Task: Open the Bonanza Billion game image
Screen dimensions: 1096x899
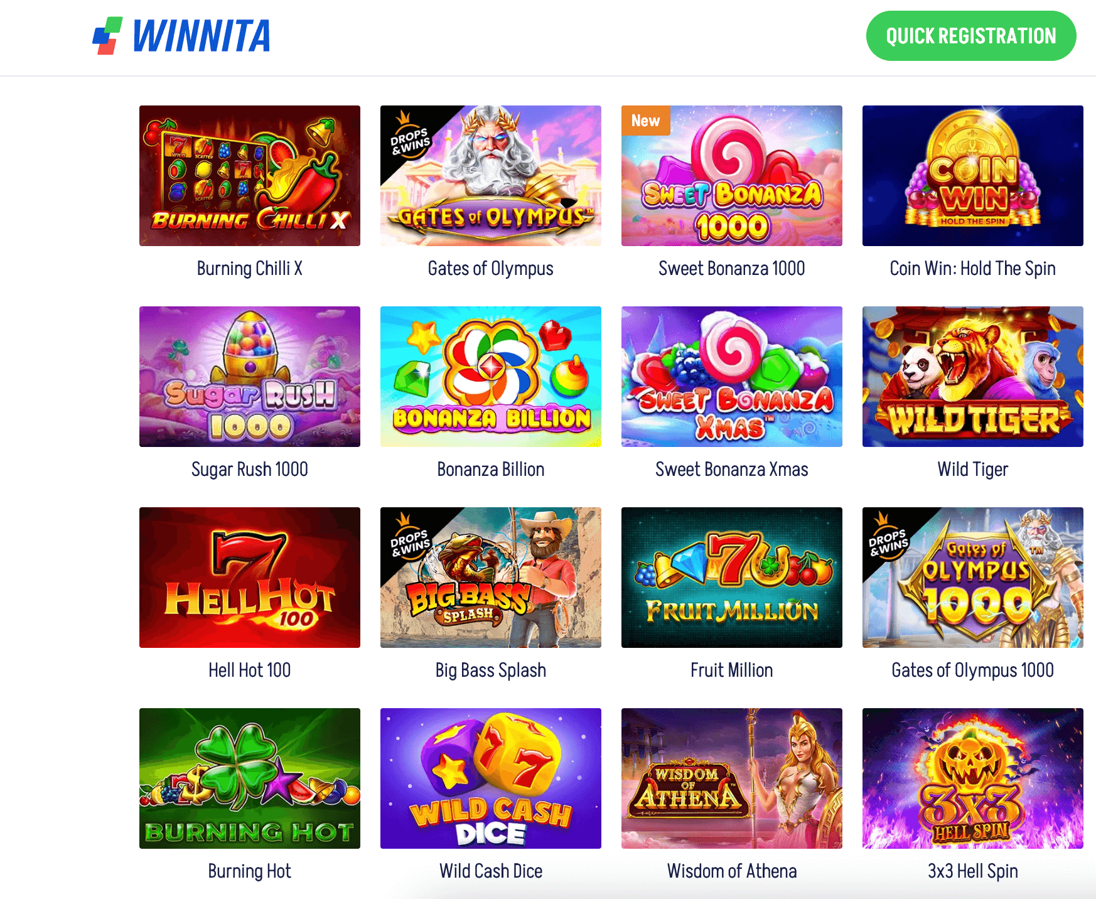Action: [491, 377]
